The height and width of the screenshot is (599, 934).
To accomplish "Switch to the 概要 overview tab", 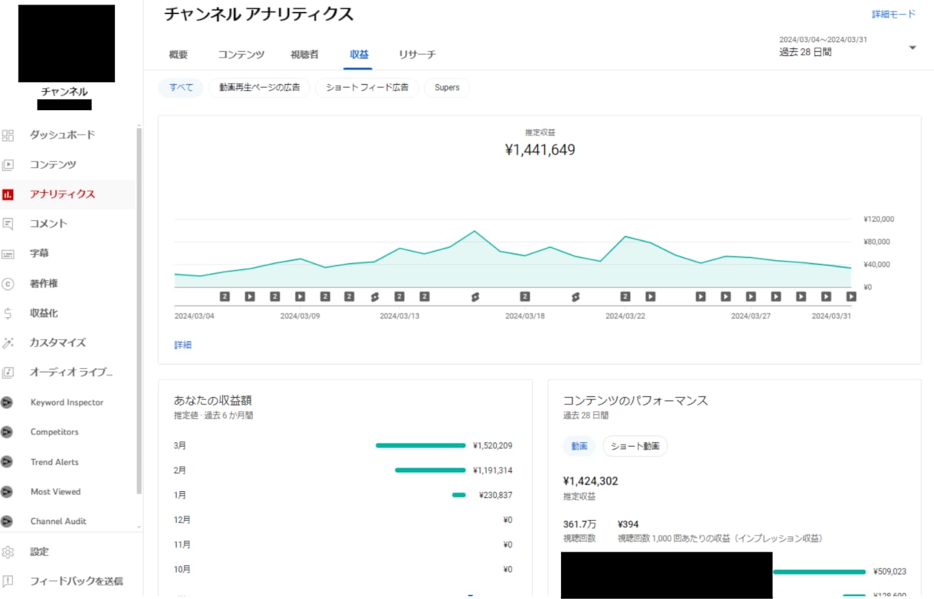I will pyautogui.click(x=178, y=55).
